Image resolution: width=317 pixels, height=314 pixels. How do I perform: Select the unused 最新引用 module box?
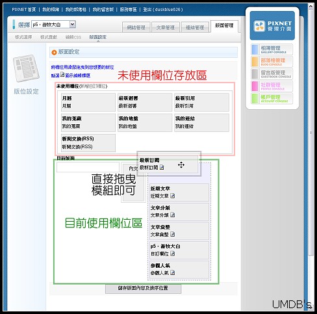click(x=201, y=102)
